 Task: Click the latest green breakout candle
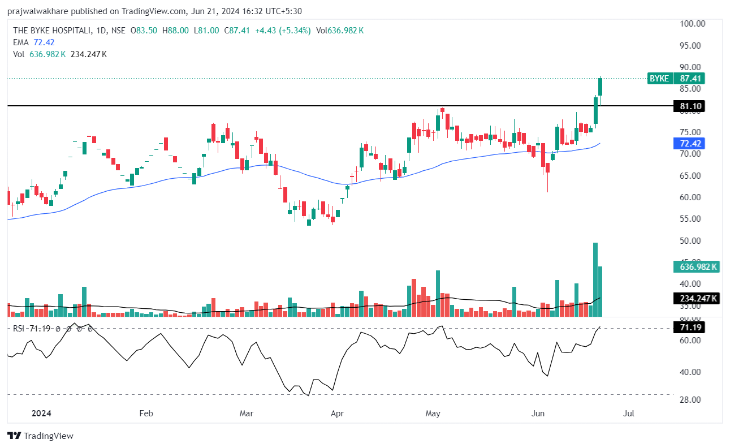click(601, 87)
